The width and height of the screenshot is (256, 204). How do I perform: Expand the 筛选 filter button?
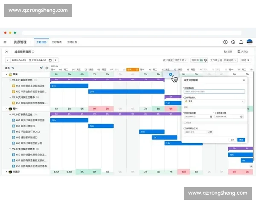tap(245, 60)
